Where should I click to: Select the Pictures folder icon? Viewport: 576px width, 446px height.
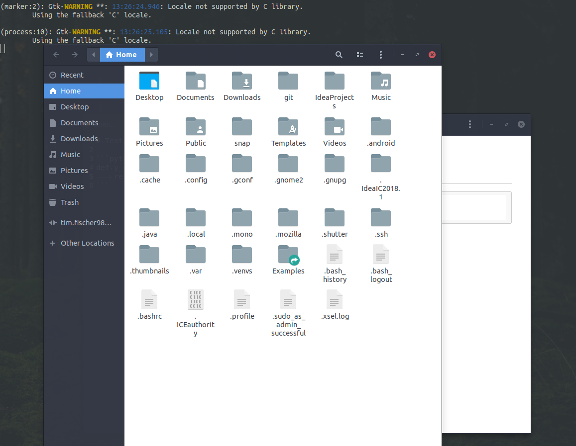tap(149, 127)
